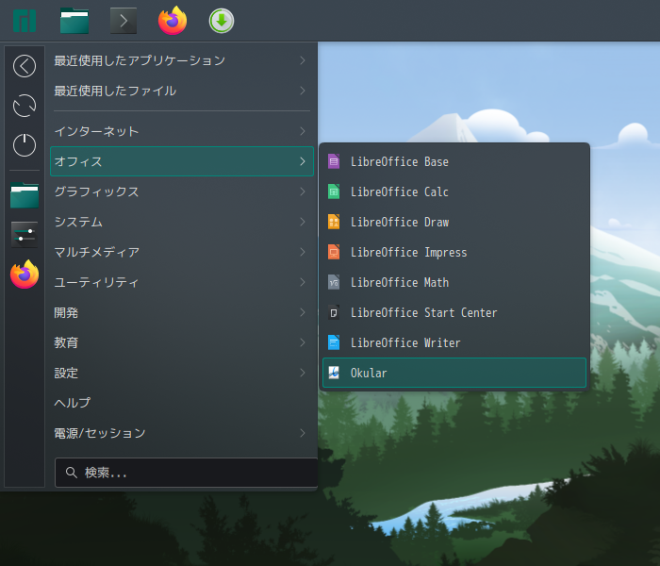
Task: Select the 開発 category
Action: (182, 312)
